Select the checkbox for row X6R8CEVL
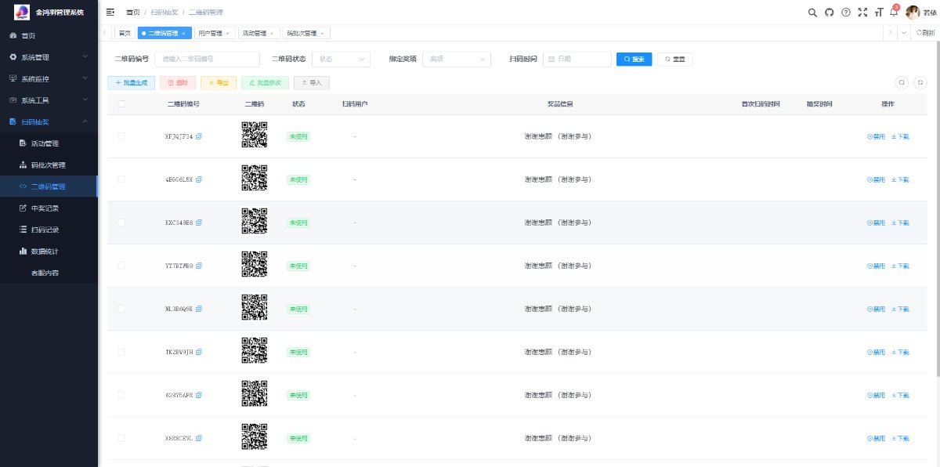The image size is (940, 467). (121, 438)
